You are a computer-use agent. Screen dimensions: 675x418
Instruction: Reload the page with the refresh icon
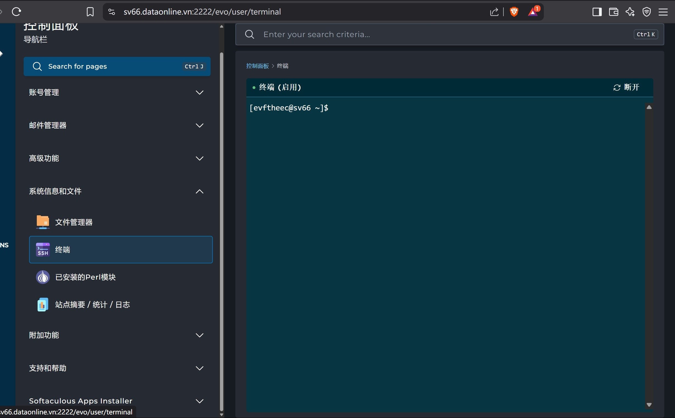click(x=16, y=12)
